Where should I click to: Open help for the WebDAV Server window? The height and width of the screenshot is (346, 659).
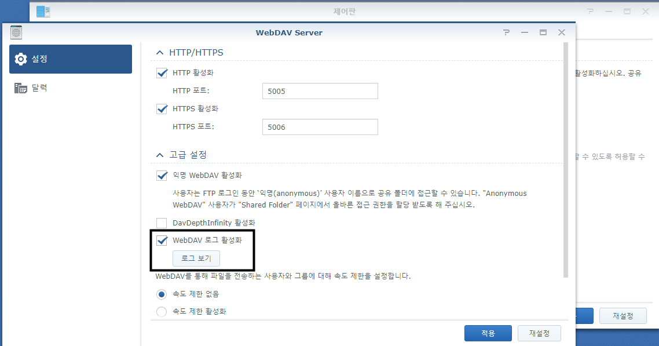[506, 32]
